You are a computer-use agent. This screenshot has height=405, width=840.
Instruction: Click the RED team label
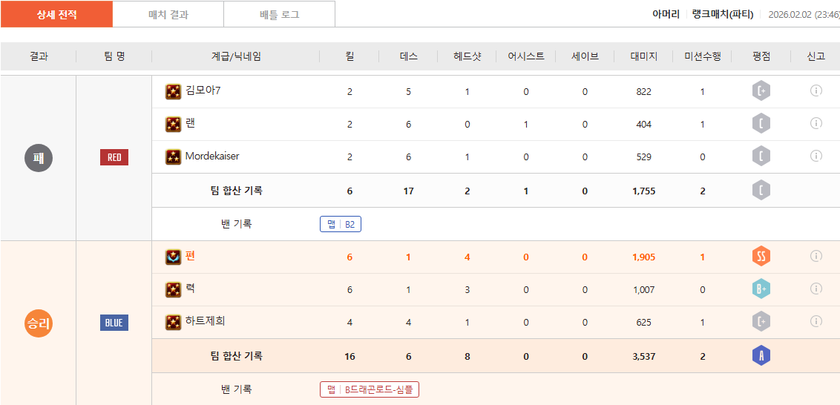point(114,157)
